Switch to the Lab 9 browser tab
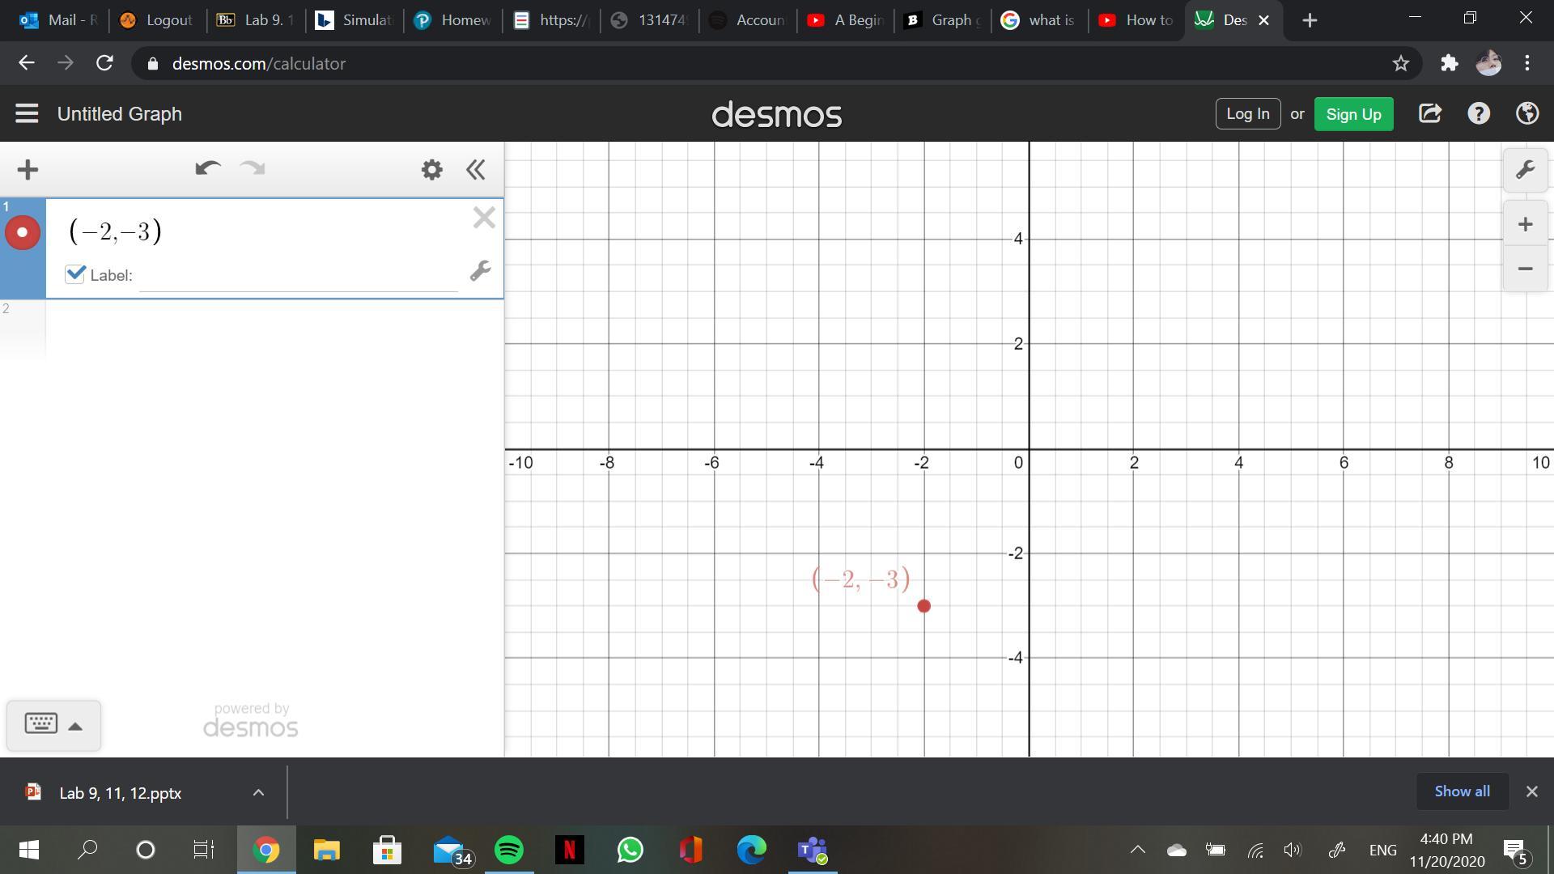This screenshot has height=874, width=1554. pos(257,20)
